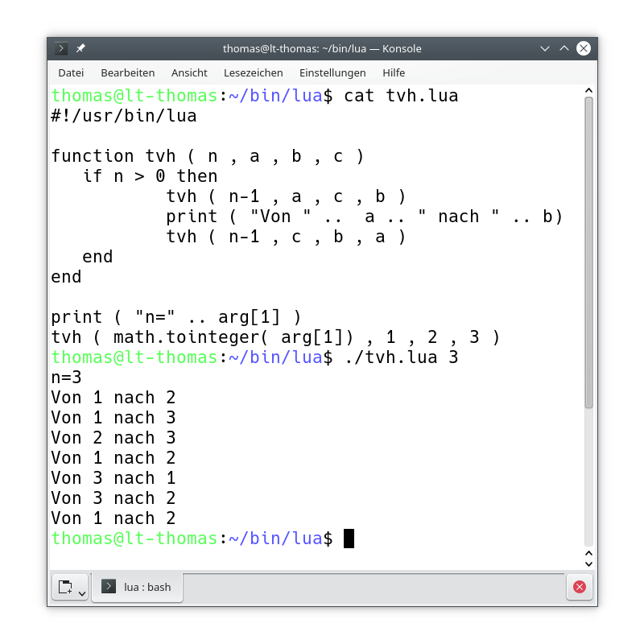Minimize the Konsole window
Image resolution: width=644 pixels, height=644 pixels.
tap(545, 48)
